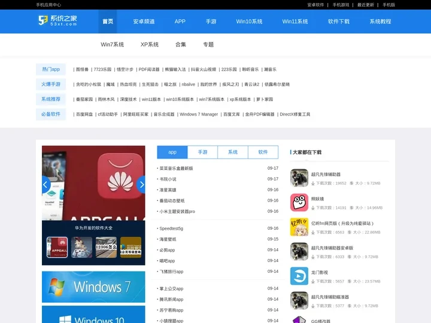
Task: Switch to the 手游 list tab
Action: click(202, 152)
